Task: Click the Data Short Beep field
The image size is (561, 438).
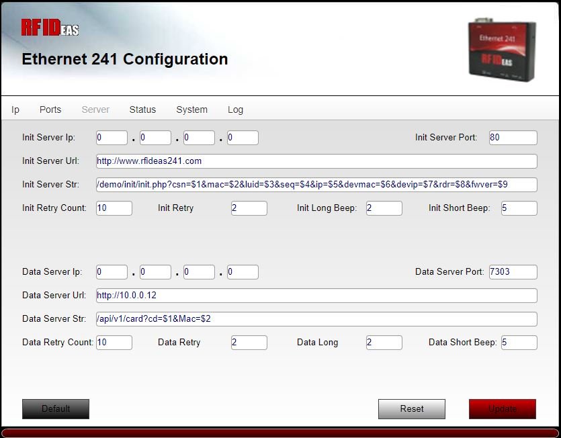Action: 519,343
